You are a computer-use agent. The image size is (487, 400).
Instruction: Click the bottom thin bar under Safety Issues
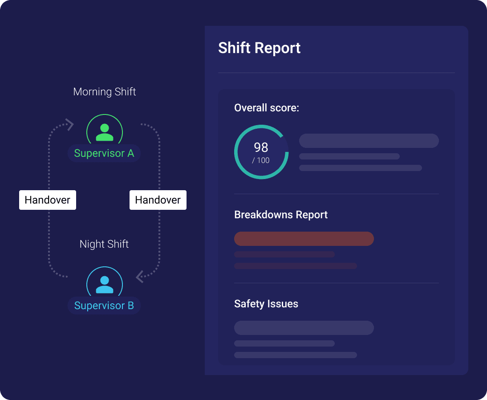pyautogui.click(x=296, y=355)
